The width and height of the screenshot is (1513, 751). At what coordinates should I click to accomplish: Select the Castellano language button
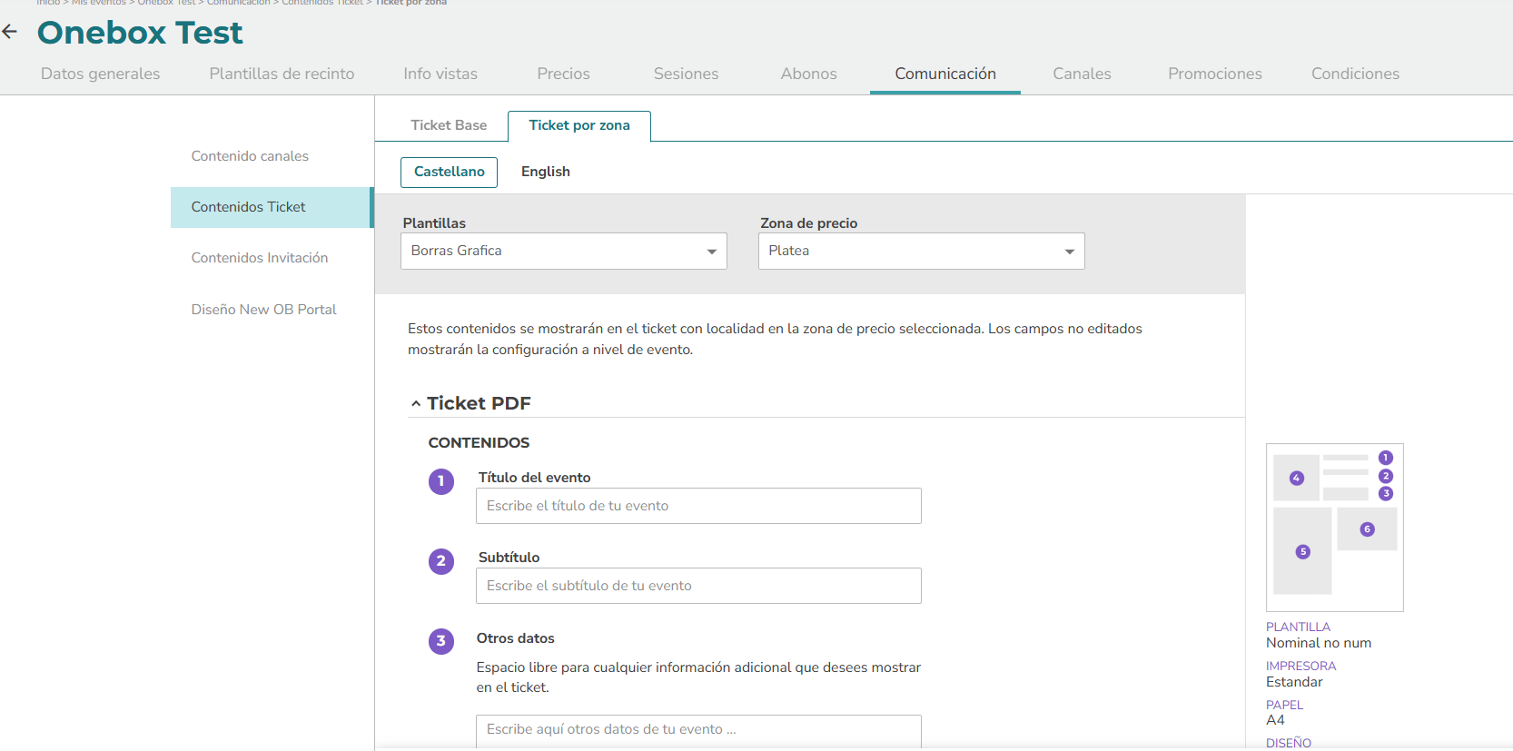[449, 172]
